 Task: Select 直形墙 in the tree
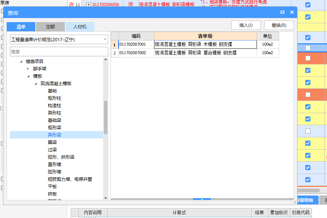54,164
